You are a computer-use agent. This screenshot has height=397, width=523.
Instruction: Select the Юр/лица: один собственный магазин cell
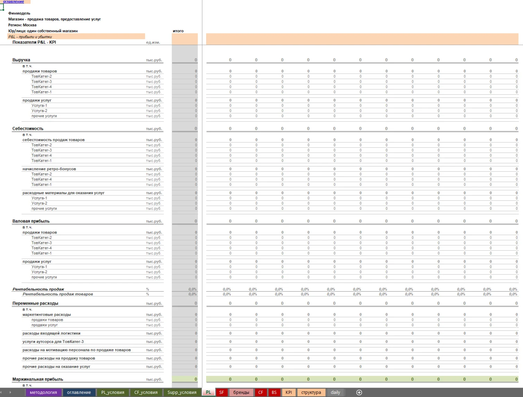[43, 31]
